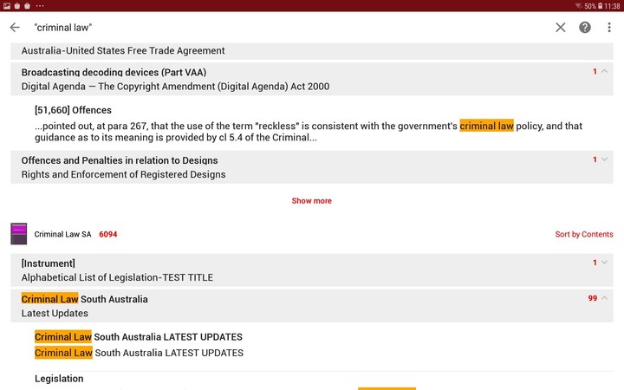624x390 pixels.
Task: Tap the Criminal Law SA title heading
Action: point(62,234)
